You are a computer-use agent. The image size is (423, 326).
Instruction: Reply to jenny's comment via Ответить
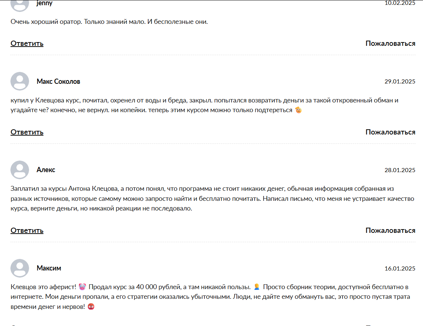pyautogui.click(x=27, y=44)
